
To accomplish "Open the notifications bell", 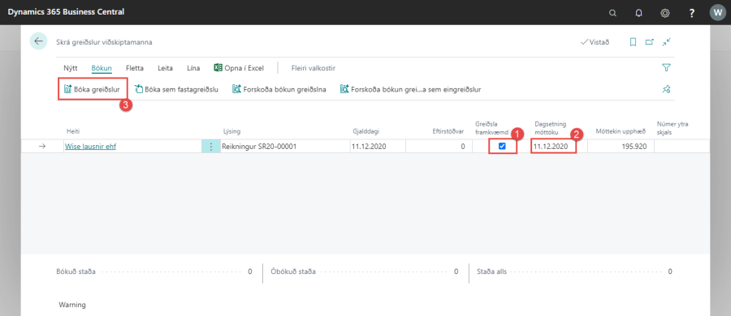I will (638, 13).
